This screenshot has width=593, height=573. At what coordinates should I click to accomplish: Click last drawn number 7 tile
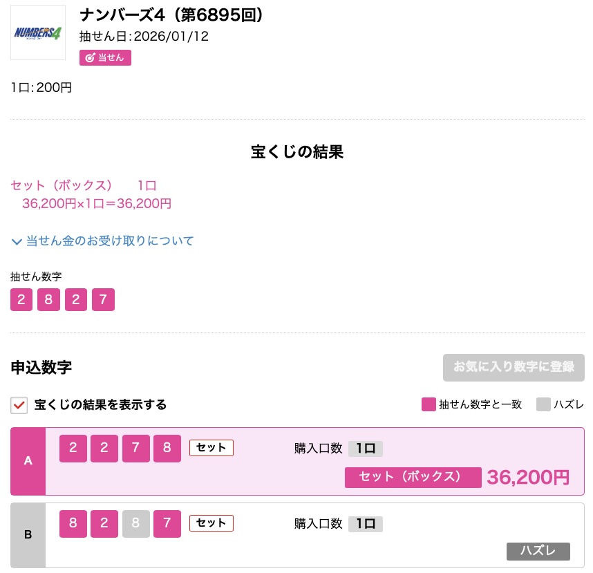tap(103, 300)
